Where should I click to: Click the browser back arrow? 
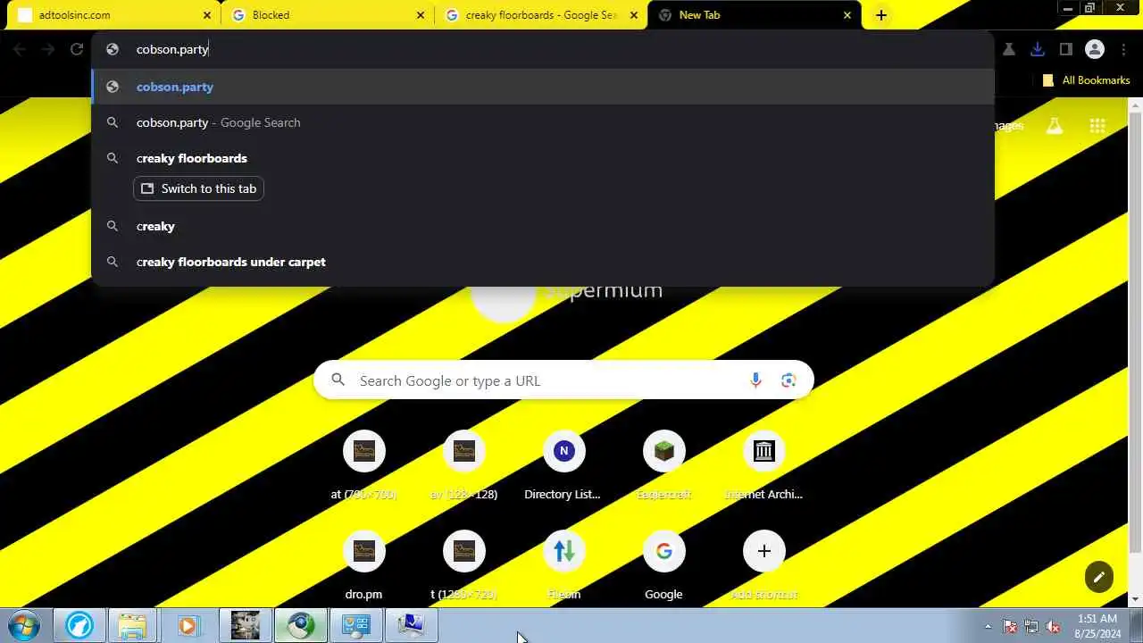click(20, 49)
